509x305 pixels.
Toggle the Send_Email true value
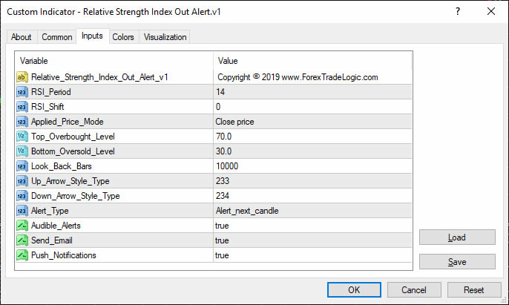point(223,240)
